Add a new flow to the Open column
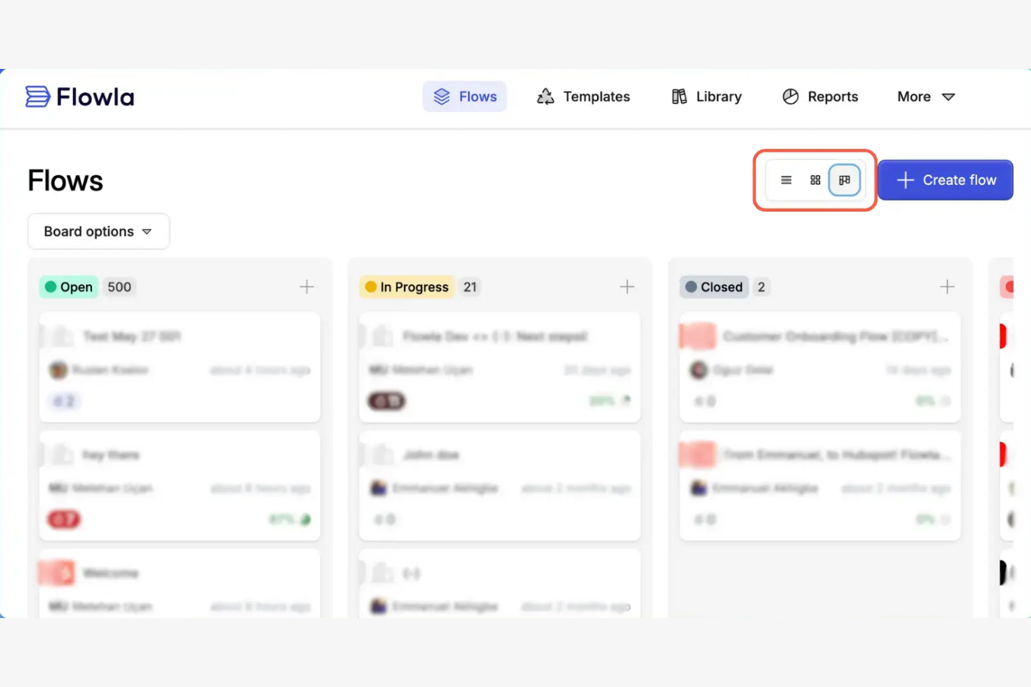1031x687 pixels. click(x=307, y=286)
